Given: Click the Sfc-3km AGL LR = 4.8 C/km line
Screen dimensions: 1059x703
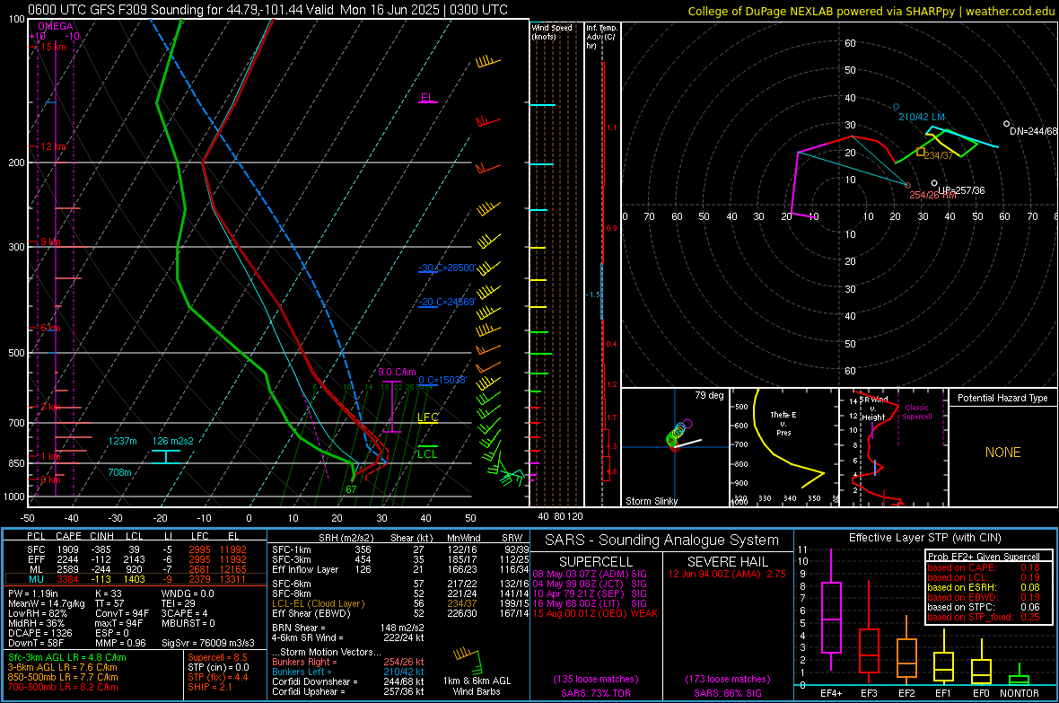Looking at the screenshot, I should [x=67, y=657].
